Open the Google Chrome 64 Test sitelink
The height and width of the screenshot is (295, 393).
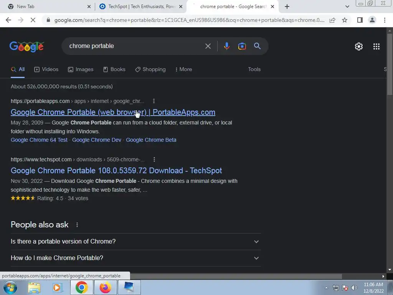39,140
